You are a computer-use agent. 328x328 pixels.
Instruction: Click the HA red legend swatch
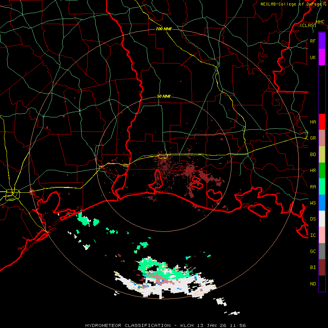(322, 122)
